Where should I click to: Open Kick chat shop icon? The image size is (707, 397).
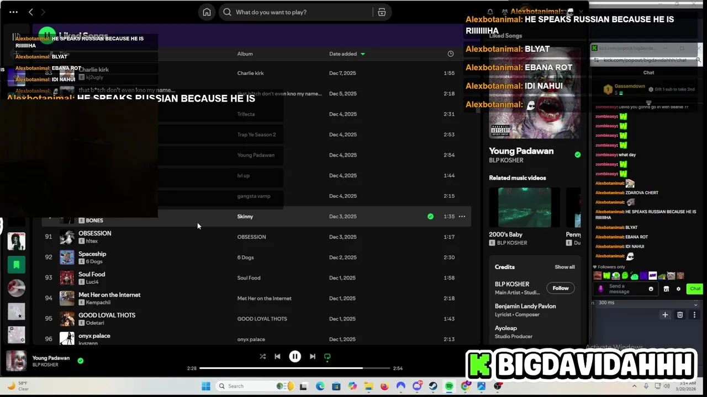[x=666, y=289]
